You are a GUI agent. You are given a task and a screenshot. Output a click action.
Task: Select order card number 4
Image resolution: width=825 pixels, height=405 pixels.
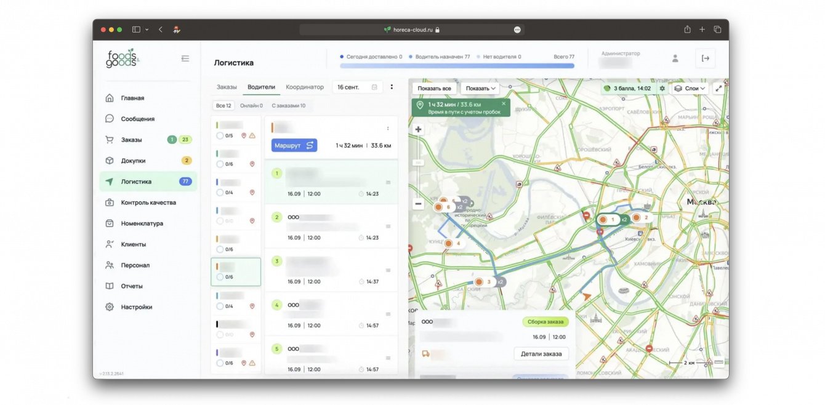pyautogui.click(x=331, y=314)
